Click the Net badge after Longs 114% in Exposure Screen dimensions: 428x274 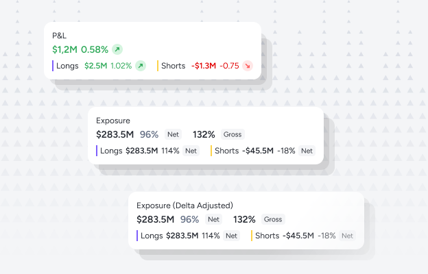[191, 151]
